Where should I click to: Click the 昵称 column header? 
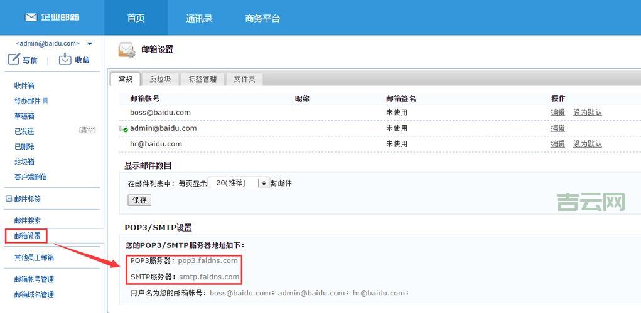(x=302, y=99)
